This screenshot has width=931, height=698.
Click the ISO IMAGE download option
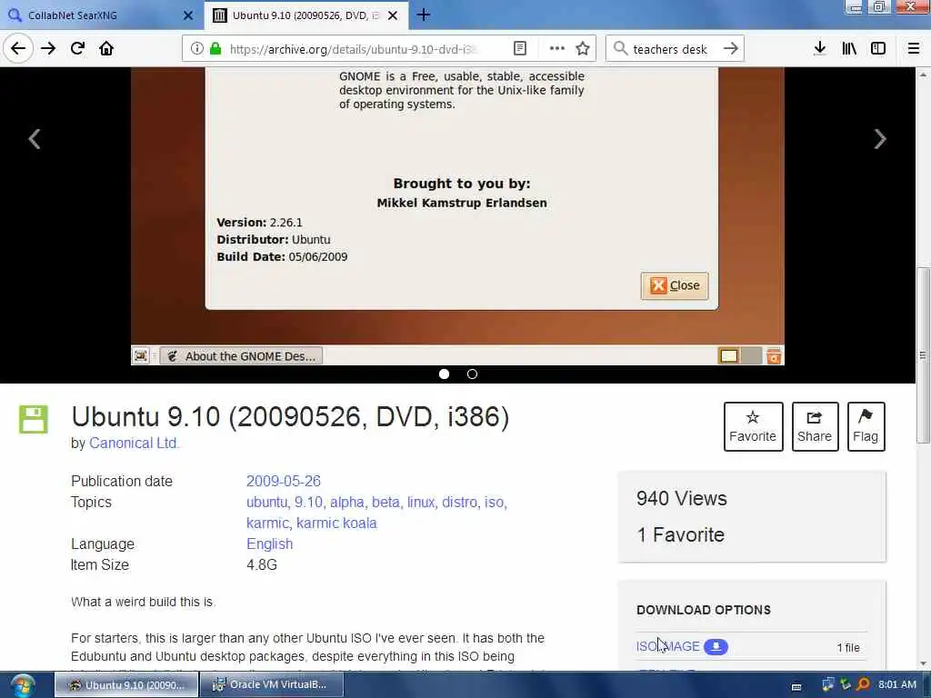tap(668, 646)
